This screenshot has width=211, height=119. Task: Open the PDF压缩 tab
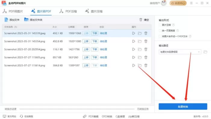(68, 11)
